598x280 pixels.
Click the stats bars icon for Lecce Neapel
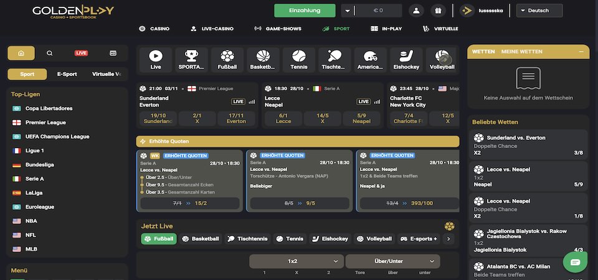377,101
